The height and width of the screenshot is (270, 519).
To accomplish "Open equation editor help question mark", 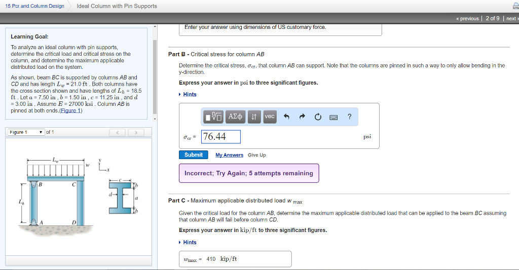I will coord(350,117).
